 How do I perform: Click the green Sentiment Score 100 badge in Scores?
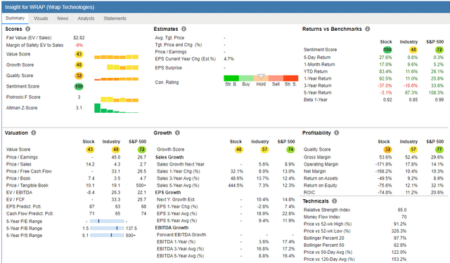(79, 86)
